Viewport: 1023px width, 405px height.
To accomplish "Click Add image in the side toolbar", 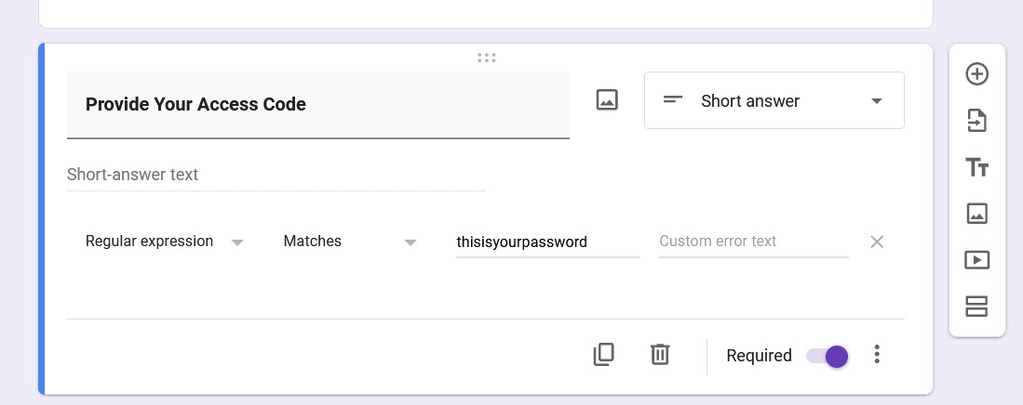I will tap(976, 214).
